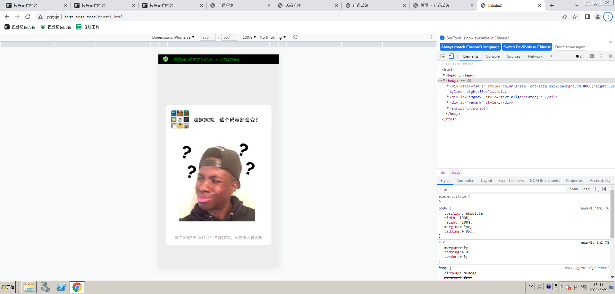This screenshot has width=615, height=294.
Task: Open Dimensions iPhone SE dropdown
Action: point(173,37)
